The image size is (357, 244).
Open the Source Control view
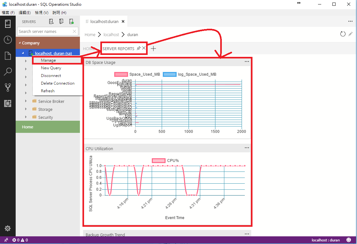[8, 88]
